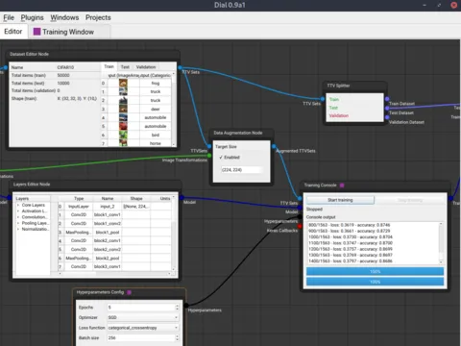This screenshot has width=461, height=346.
Task: Click the Batch size 256 field
Action: [141, 338]
